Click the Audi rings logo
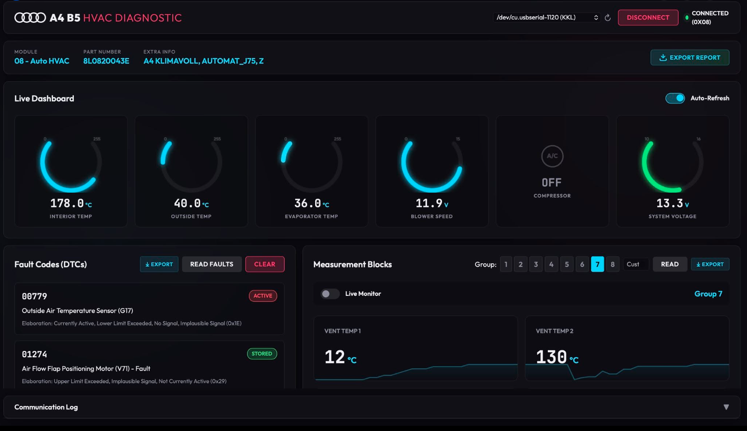The image size is (747, 431). pyautogui.click(x=30, y=18)
